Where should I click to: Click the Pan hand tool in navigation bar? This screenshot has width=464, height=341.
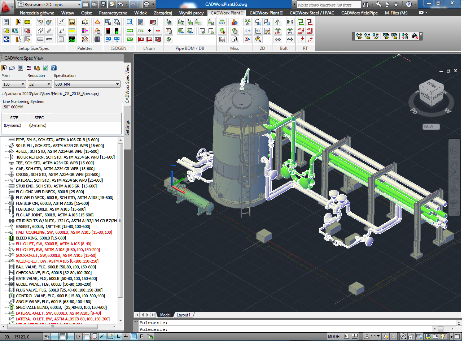click(x=455, y=165)
